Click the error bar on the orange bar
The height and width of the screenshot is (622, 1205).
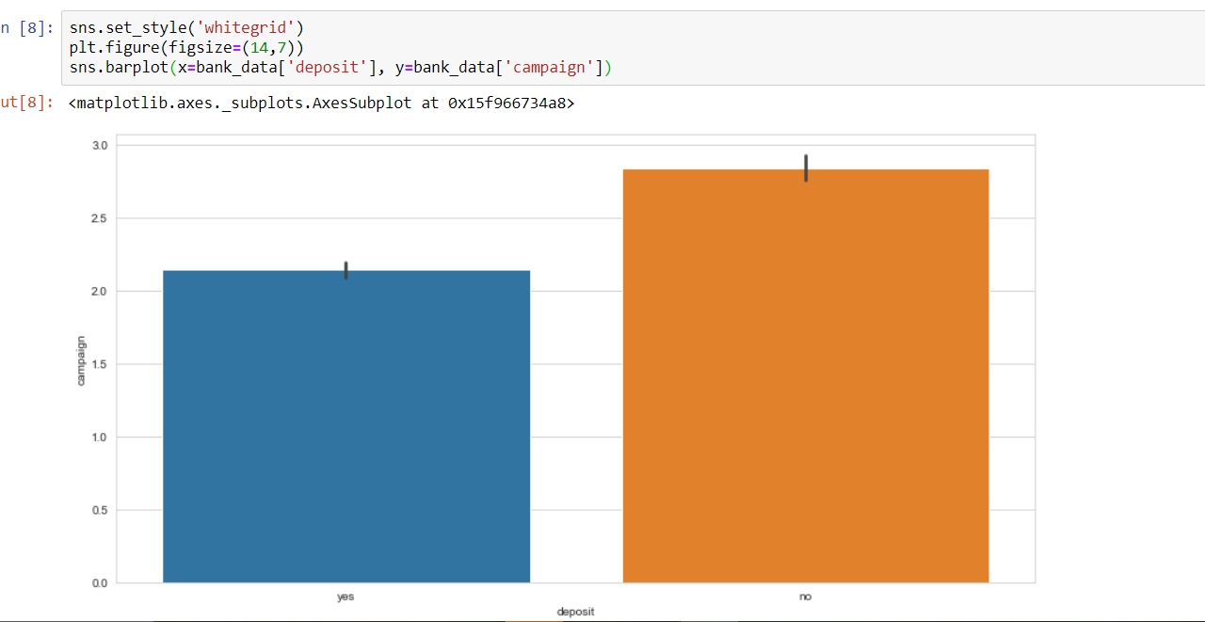805,169
